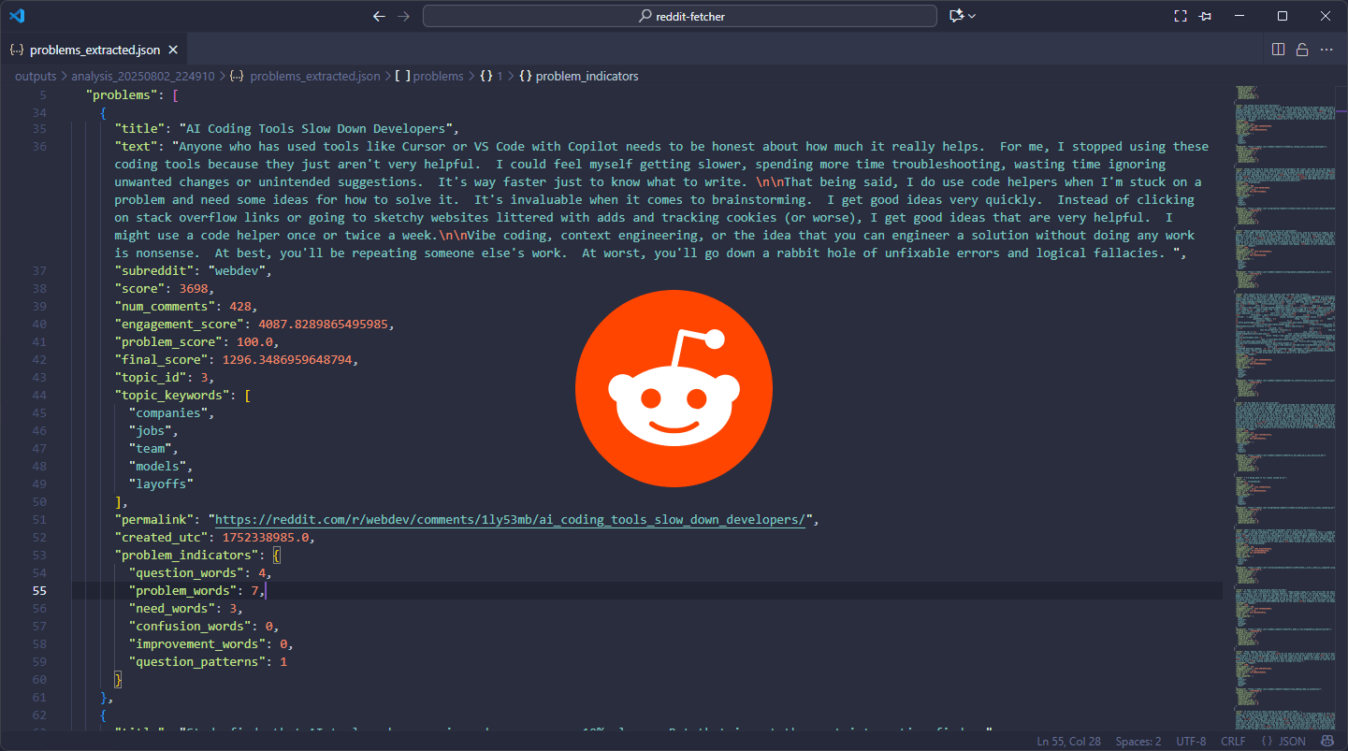
Task: Go forward using the right arrow
Action: [x=403, y=16]
